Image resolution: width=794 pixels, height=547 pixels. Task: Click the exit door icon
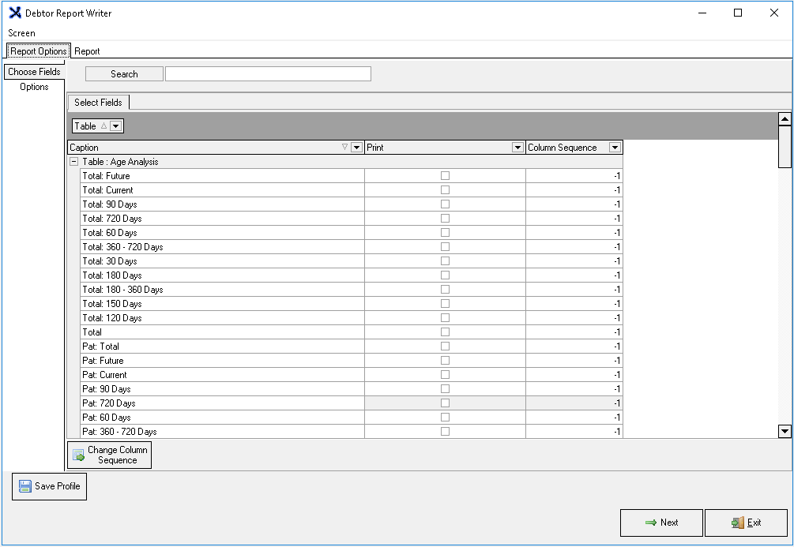pos(738,523)
